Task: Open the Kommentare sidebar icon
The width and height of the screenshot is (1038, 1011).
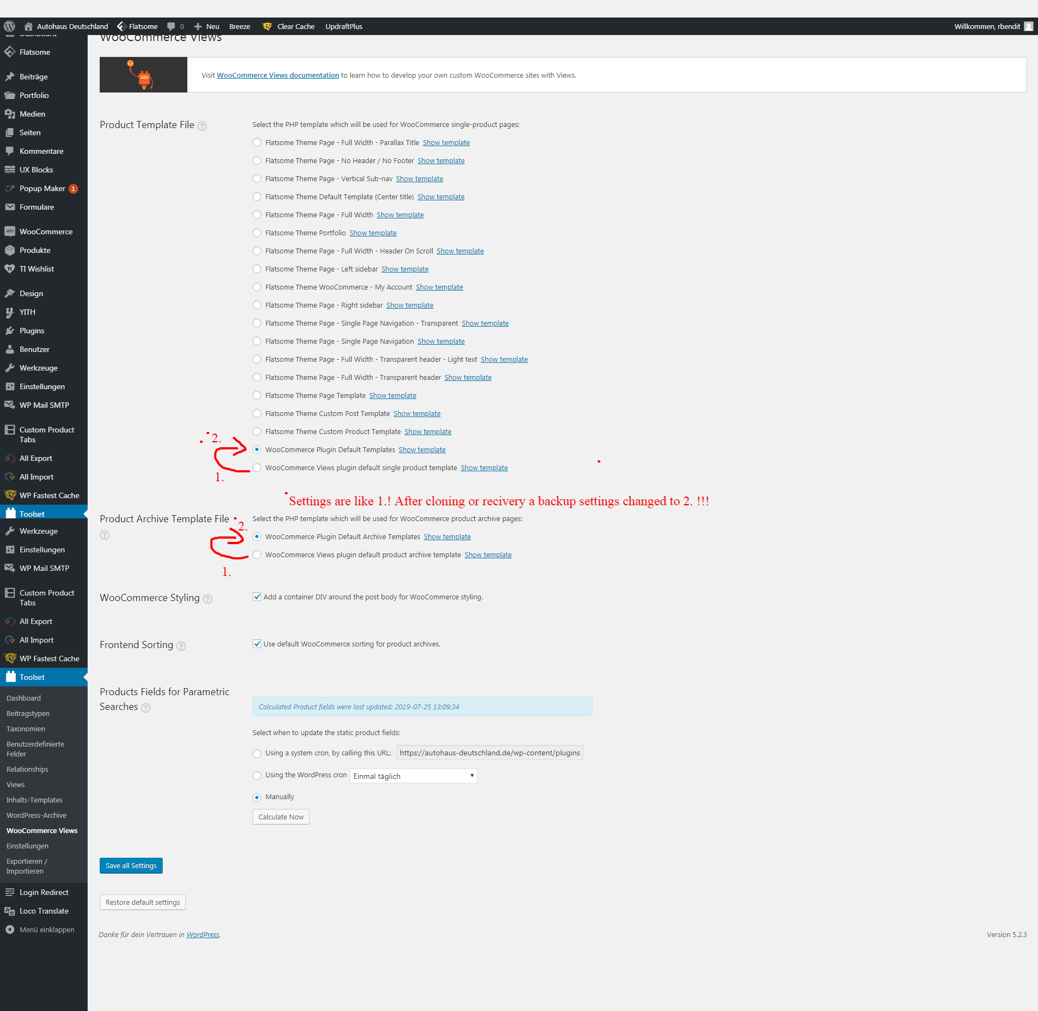Action: (10, 151)
